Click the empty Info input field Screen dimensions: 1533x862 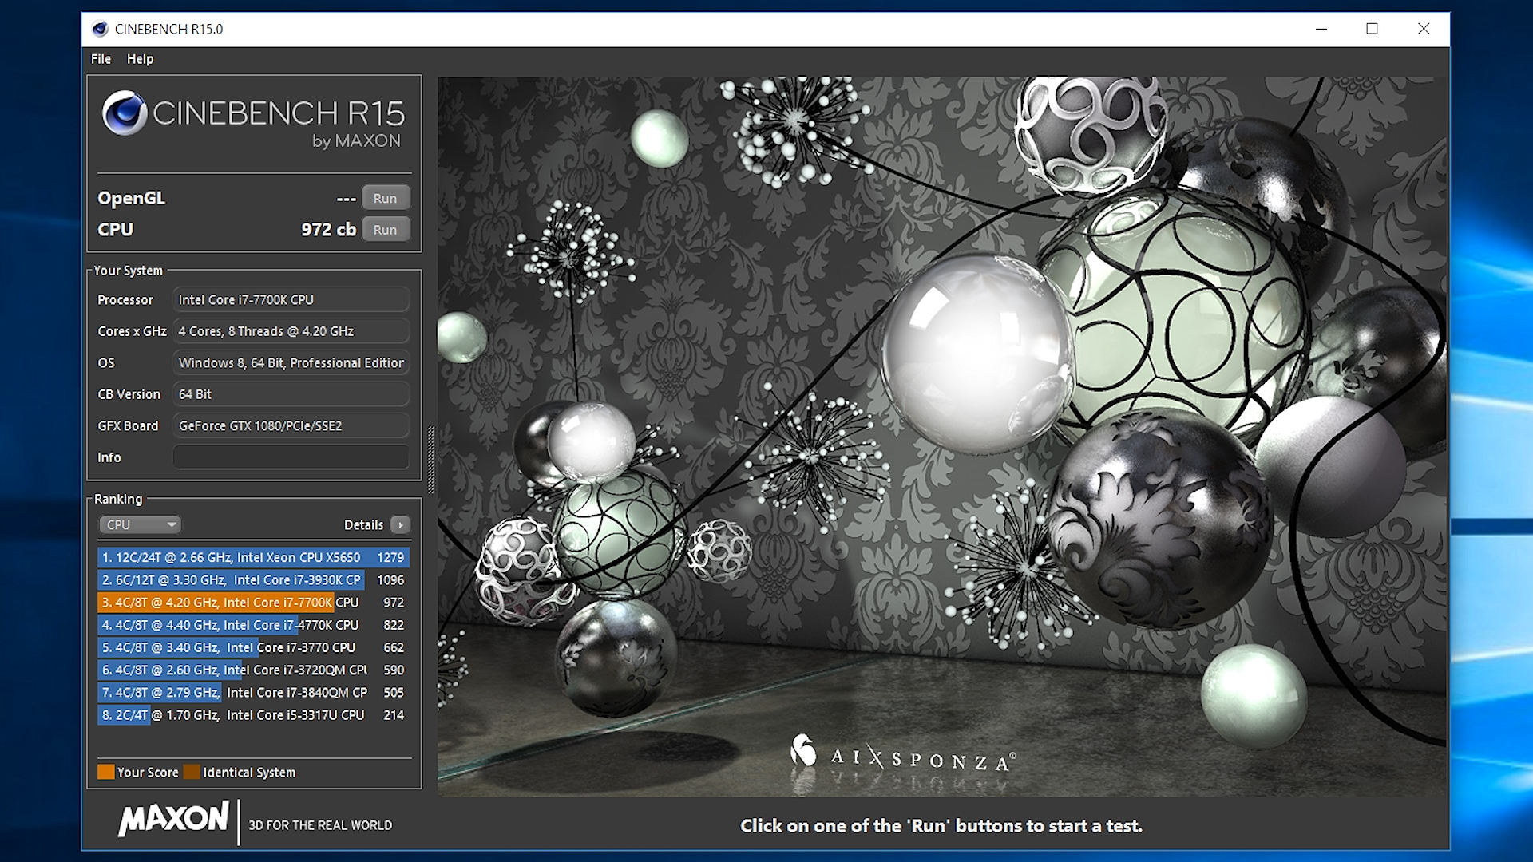point(291,457)
